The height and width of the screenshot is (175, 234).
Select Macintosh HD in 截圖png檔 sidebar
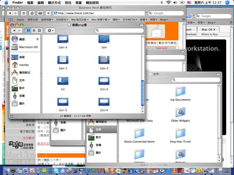point(25,47)
